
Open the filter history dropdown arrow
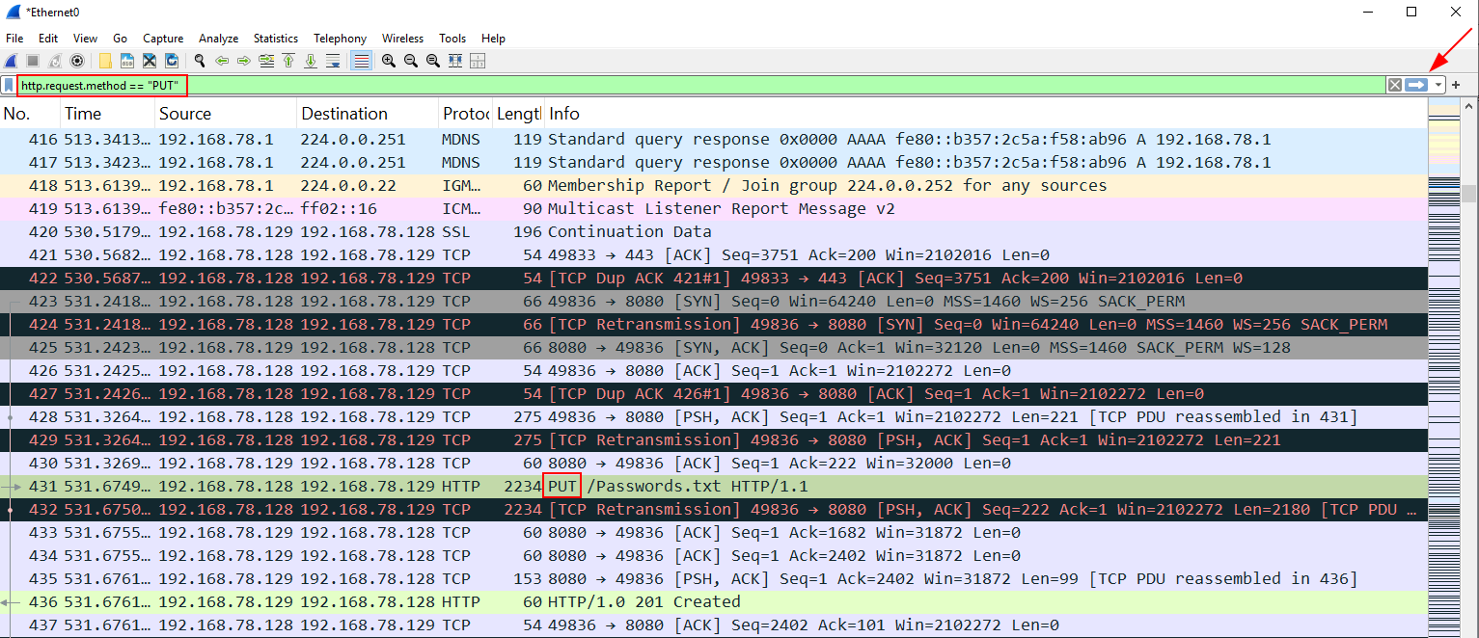[x=1438, y=85]
